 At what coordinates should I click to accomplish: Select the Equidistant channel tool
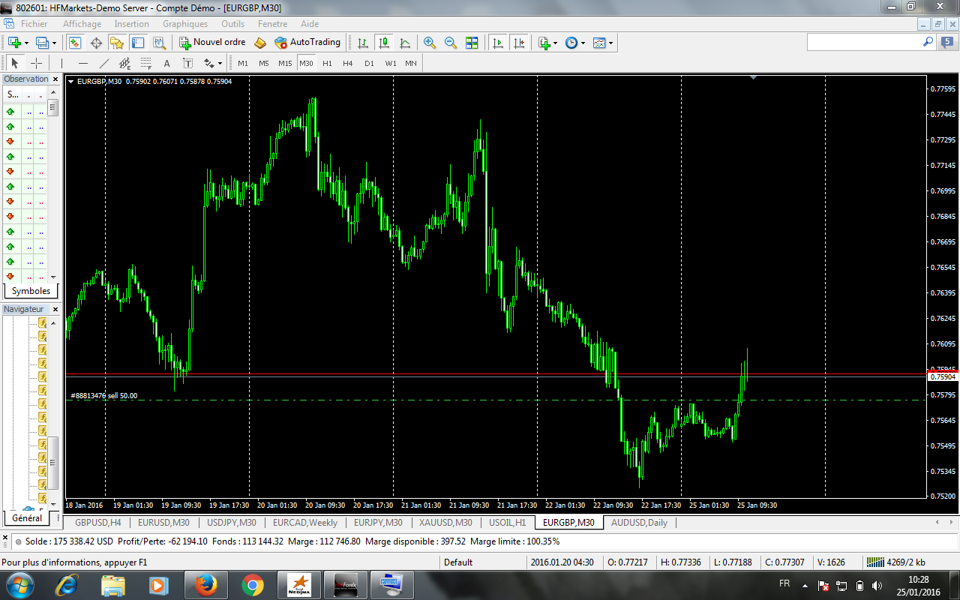coord(124,63)
